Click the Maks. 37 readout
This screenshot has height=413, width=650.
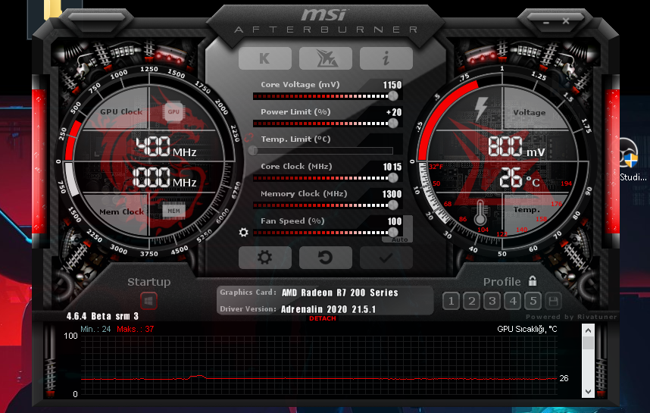[x=135, y=329]
